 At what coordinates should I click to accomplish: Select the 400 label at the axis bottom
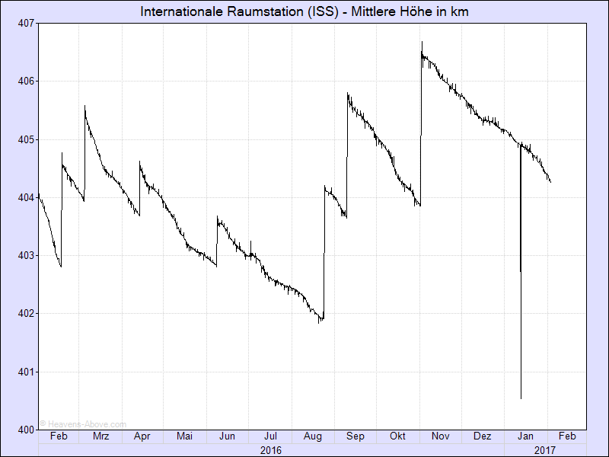point(26,430)
